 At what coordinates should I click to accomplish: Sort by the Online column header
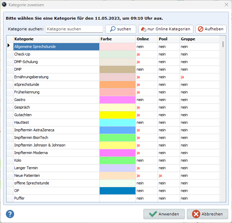(146, 39)
